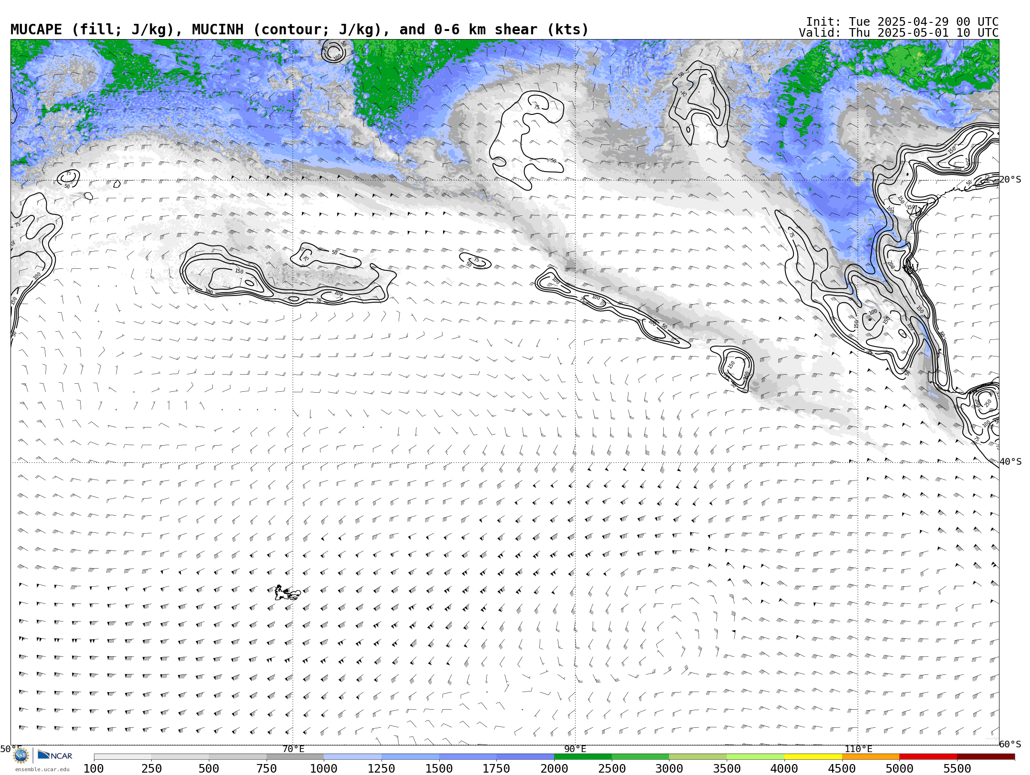Pick the orange 4500–5000 colorbar swatch
The width and height of the screenshot is (1030, 775).
pos(871,757)
